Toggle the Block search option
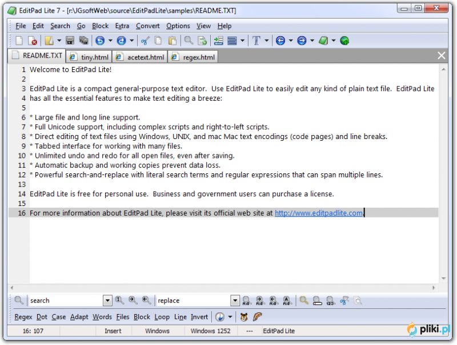This screenshot has width=457, height=345. coord(142,317)
